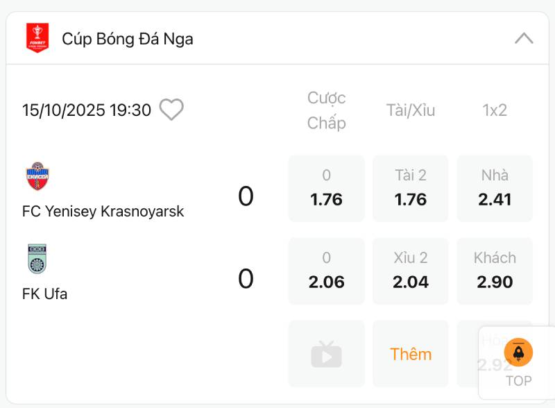This screenshot has height=408, width=555.
Task: Select handicap 0 odds 1.76 for Yenisey
Action: [x=326, y=189]
